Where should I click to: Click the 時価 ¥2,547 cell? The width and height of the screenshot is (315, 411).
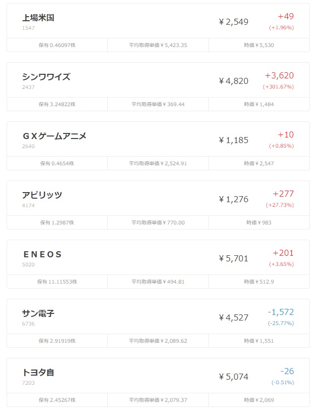[259, 164]
